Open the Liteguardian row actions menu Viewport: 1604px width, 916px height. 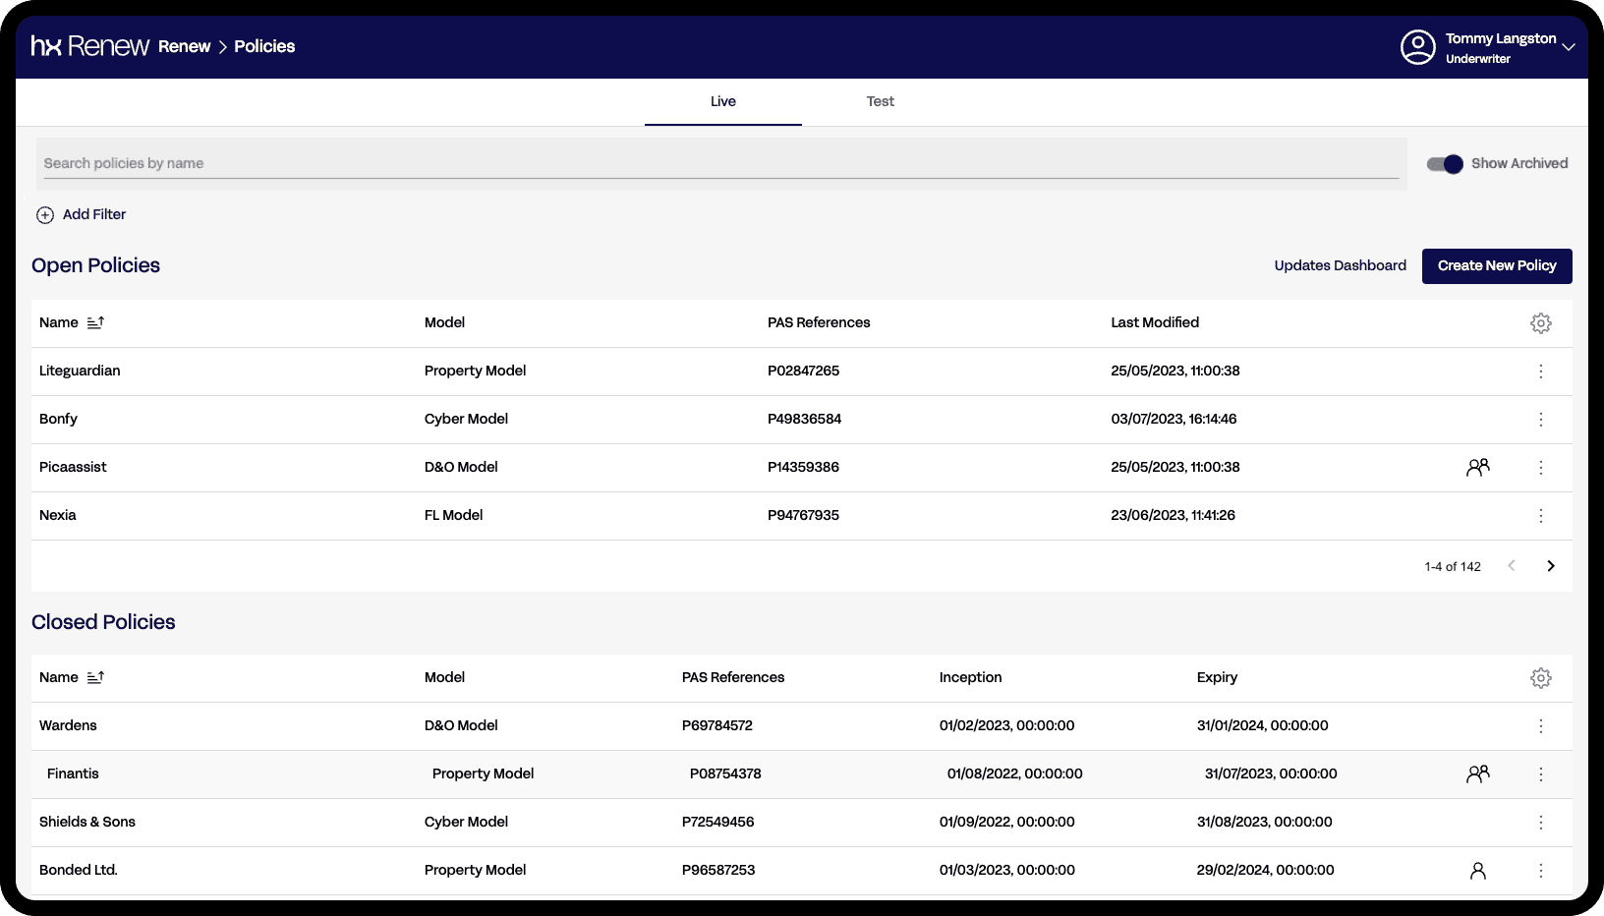tap(1541, 372)
